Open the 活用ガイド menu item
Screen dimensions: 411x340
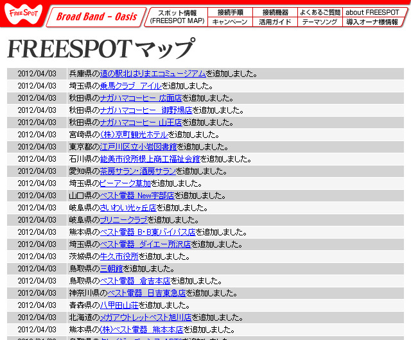click(x=275, y=22)
